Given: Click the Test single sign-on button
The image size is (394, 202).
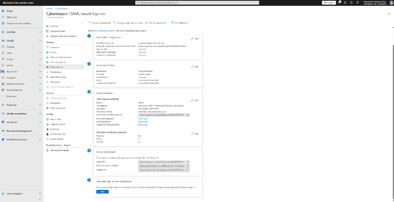Looking at the screenshot, I should click(102, 192).
